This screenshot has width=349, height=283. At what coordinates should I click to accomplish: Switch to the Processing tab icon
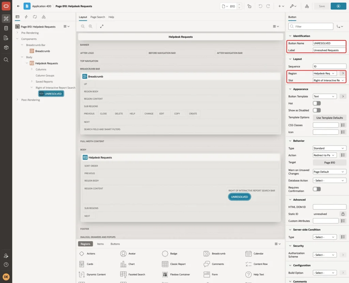(35, 17)
